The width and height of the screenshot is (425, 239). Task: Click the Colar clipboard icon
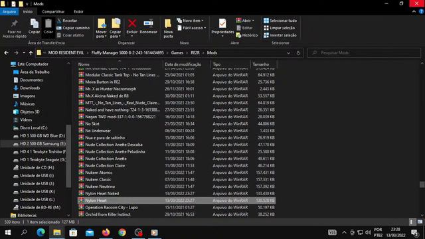(48, 24)
